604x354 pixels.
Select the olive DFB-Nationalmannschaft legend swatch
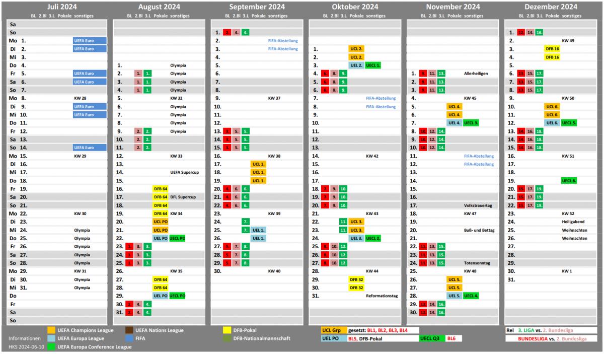point(226,338)
